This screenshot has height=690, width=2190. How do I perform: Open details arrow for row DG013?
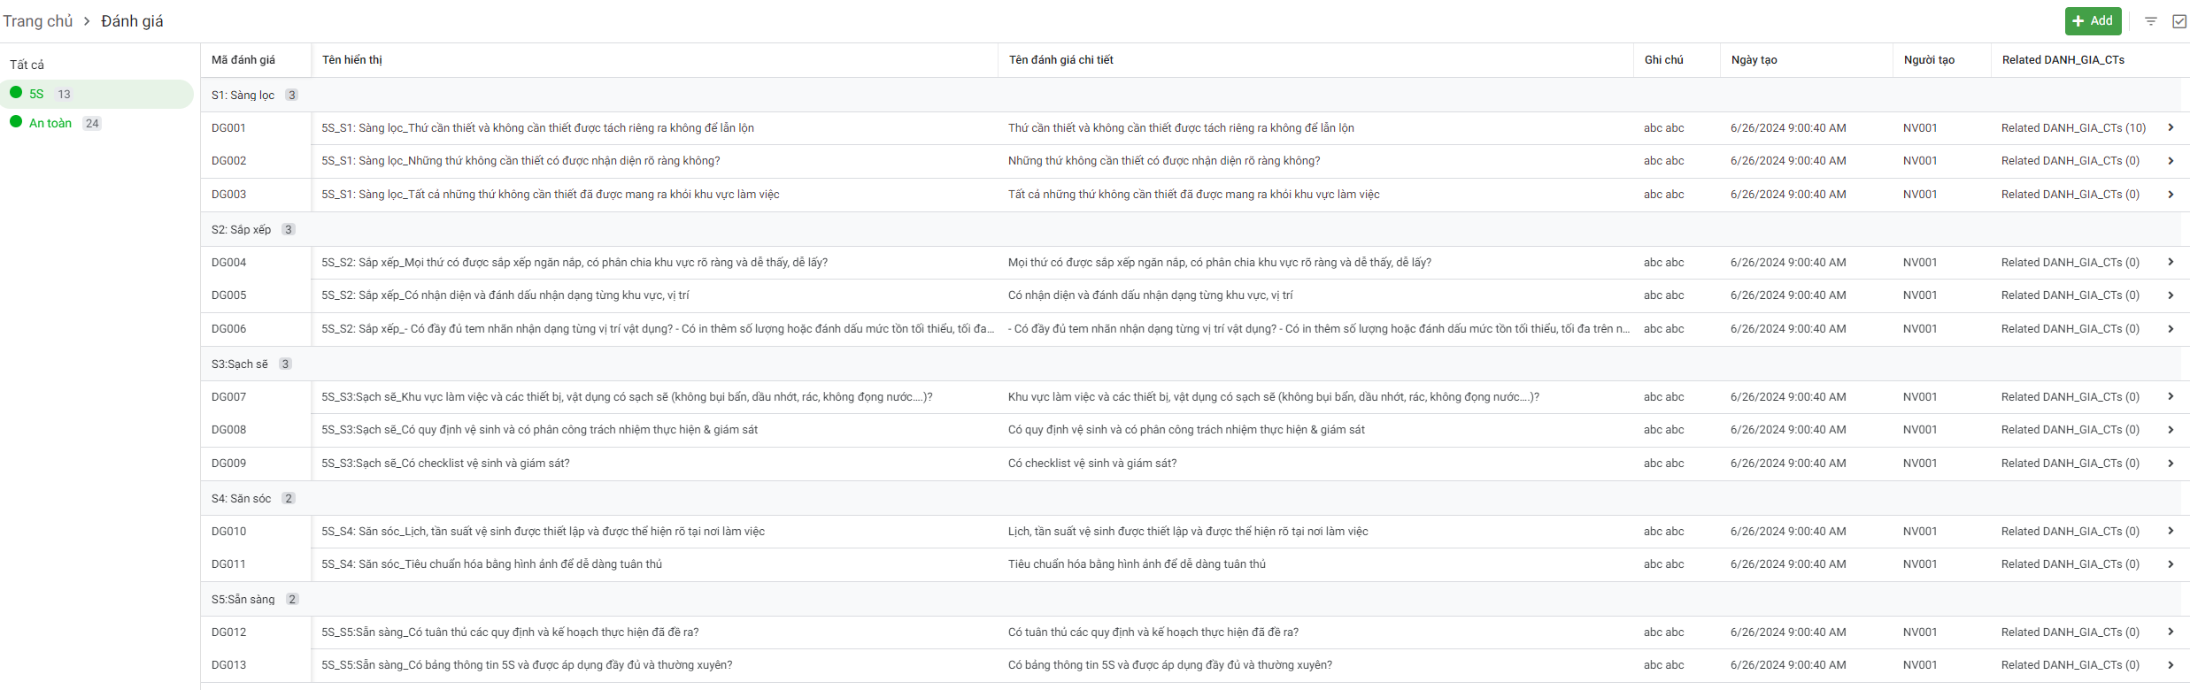(x=2171, y=665)
